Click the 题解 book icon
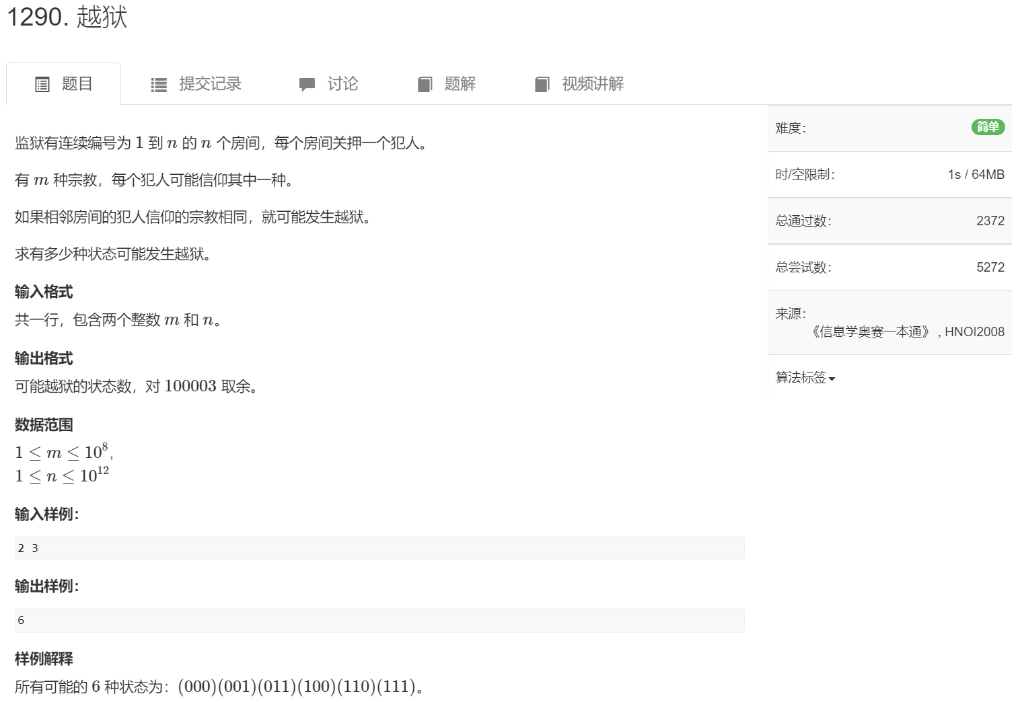Screen dimensions: 1020x702 point(425,85)
